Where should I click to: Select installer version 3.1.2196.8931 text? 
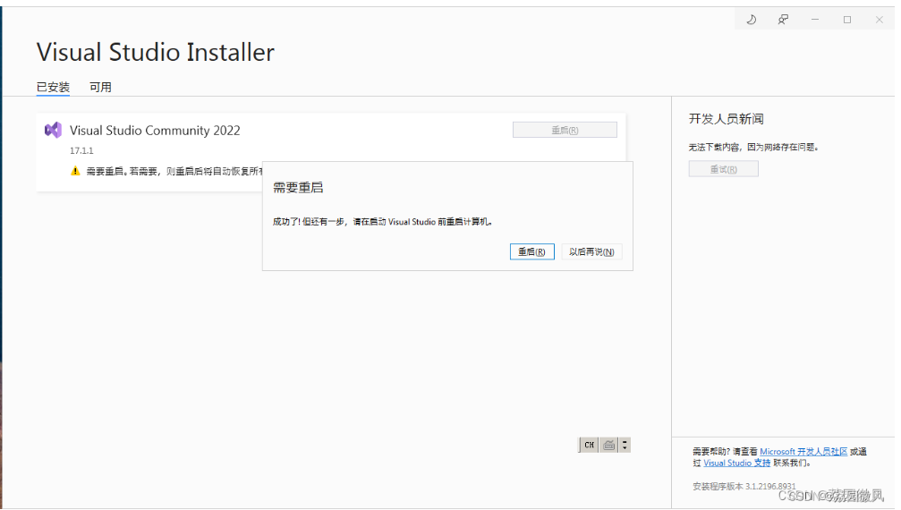pos(744,486)
